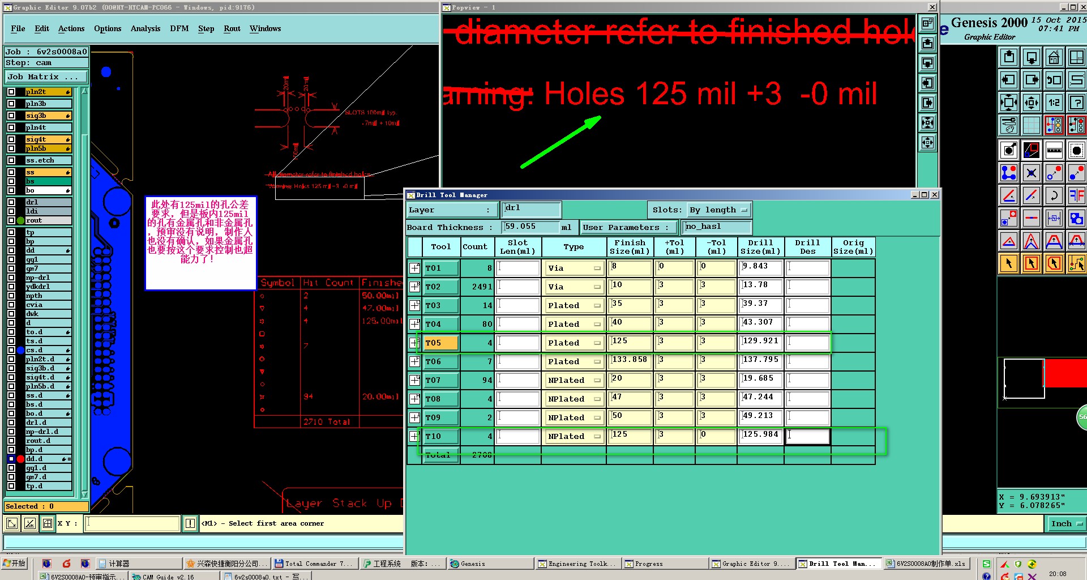Open the DFM menu
Viewport: 1087px width, 580px height.
pyautogui.click(x=179, y=28)
